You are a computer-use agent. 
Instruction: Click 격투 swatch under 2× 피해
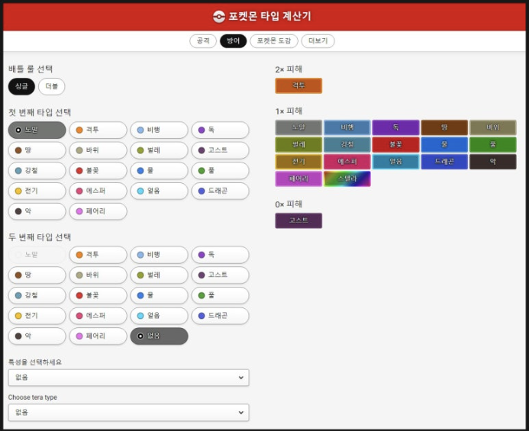298,85
